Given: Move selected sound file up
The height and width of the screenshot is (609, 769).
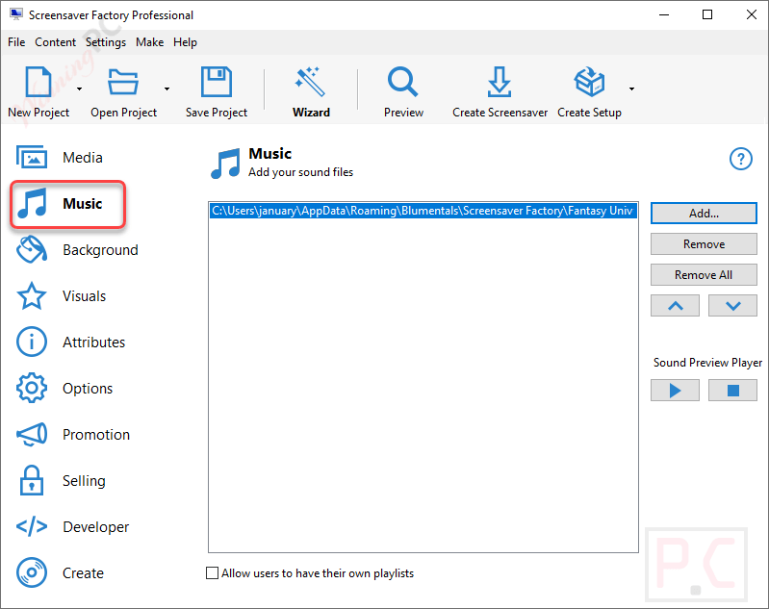Looking at the screenshot, I should point(676,306).
